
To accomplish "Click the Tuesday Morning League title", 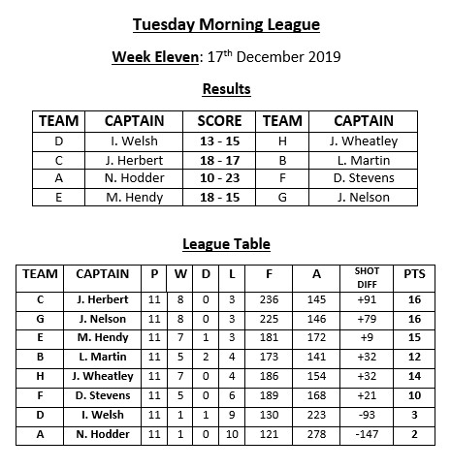I will point(226,25).
